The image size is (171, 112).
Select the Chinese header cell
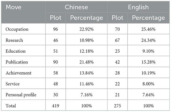click(76, 7)
